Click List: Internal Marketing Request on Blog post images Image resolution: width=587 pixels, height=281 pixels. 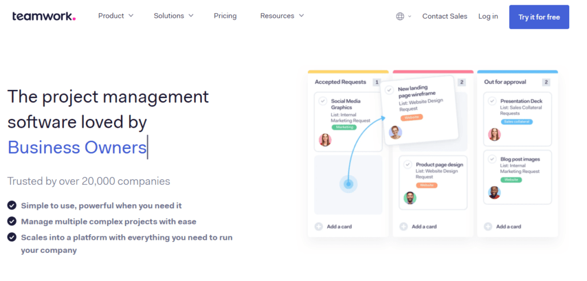coord(520,168)
